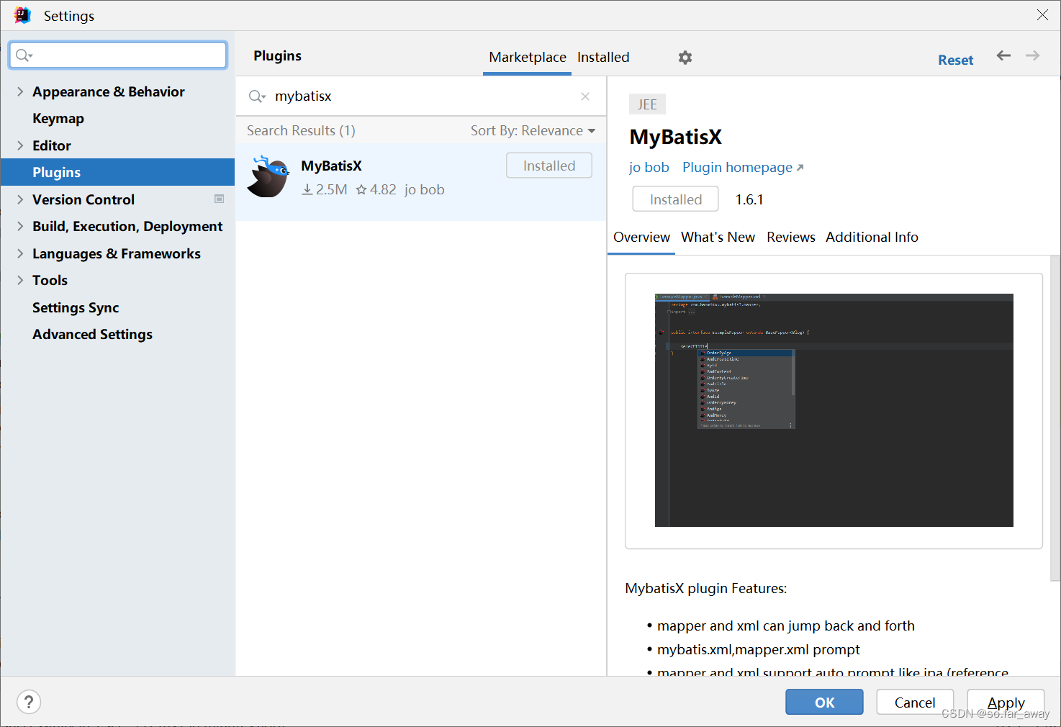Viewport: 1061px width, 727px height.
Task: Select the MyBatisX search result name
Action: pos(331,166)
